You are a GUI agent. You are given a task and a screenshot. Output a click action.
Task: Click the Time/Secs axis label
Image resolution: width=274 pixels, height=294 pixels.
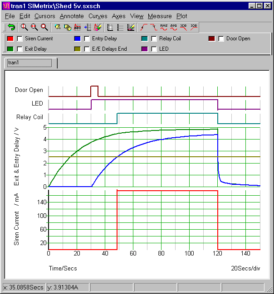point(63,268)
